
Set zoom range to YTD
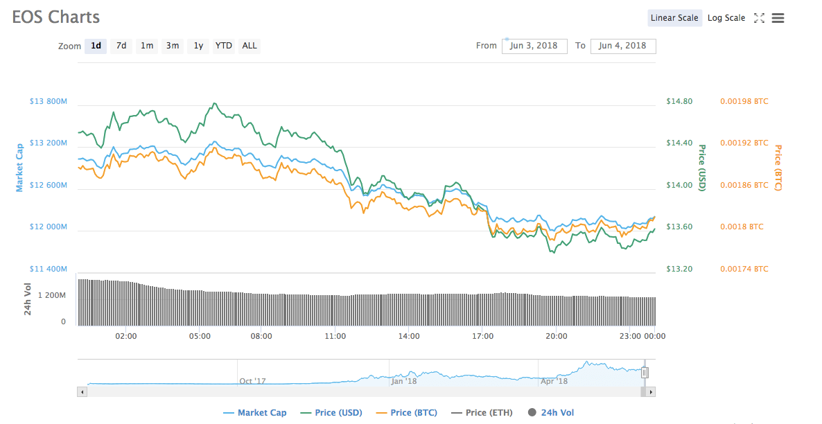tap(223, 46)
